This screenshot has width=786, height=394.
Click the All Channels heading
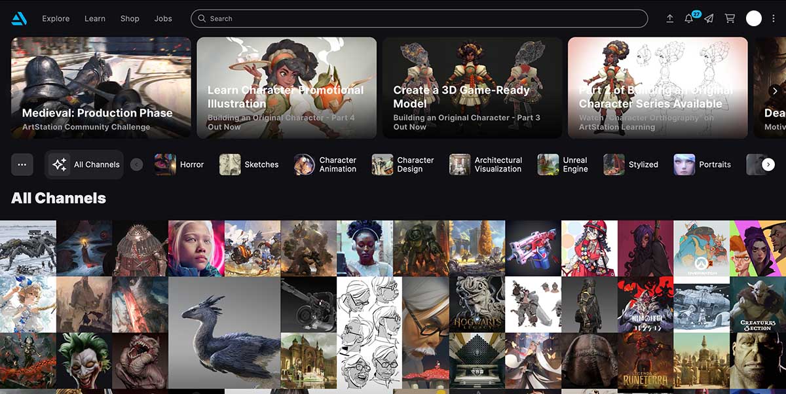[58, 198]
